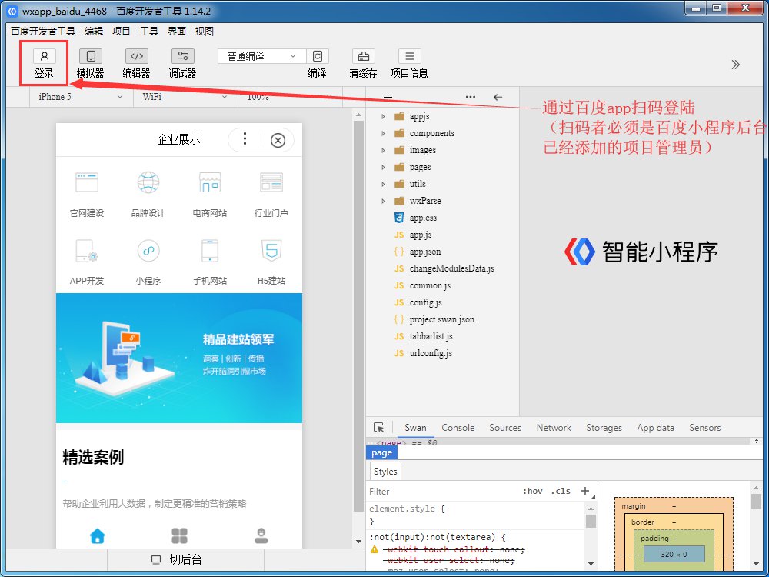Open the WiFi network dropdown
The height and width of the screenshot is (577, 769).
[x=185, y=97]
